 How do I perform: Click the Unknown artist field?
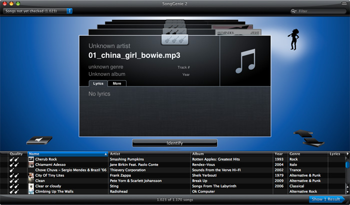pos(109,46)
